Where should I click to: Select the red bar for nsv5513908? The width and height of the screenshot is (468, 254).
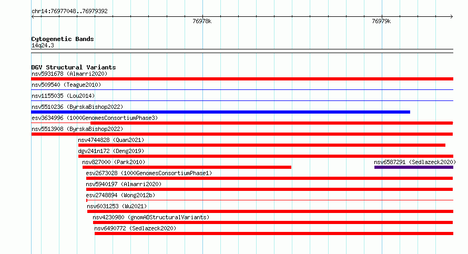point(242,134)
